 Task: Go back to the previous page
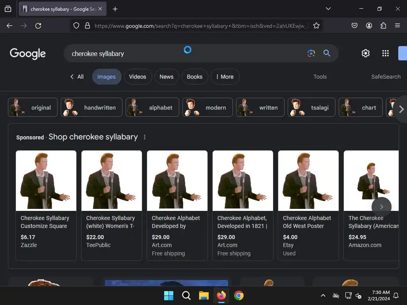10,26
